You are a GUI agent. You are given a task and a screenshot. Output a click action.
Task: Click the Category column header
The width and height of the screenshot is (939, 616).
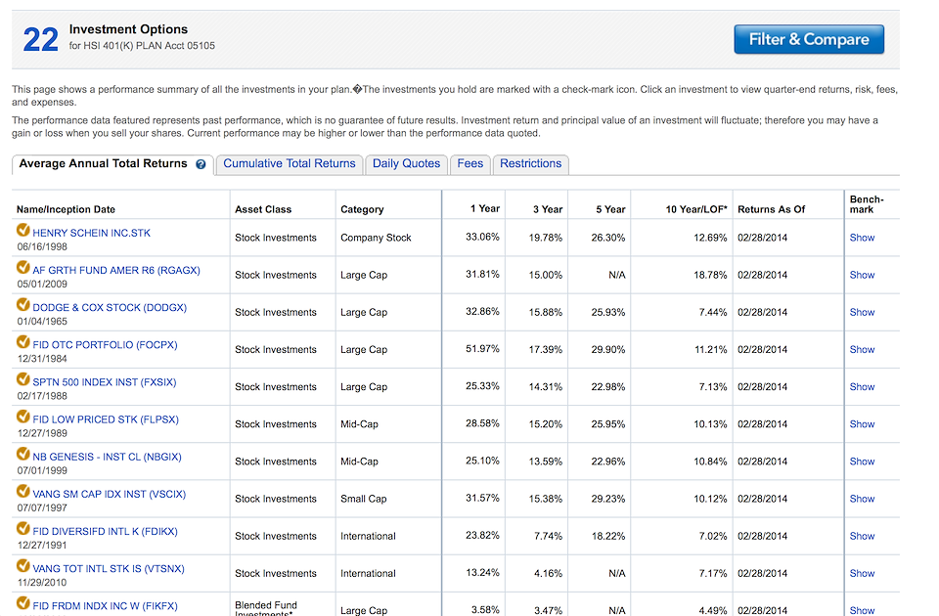pyautogui.click(x=362, y=209)
